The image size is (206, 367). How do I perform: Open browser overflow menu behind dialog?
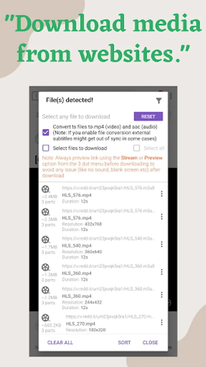(x=171, y=96)
